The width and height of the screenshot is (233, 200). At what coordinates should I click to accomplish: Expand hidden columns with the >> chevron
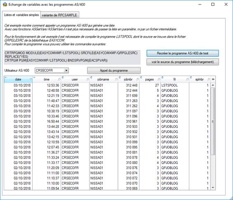click(213, 79)
